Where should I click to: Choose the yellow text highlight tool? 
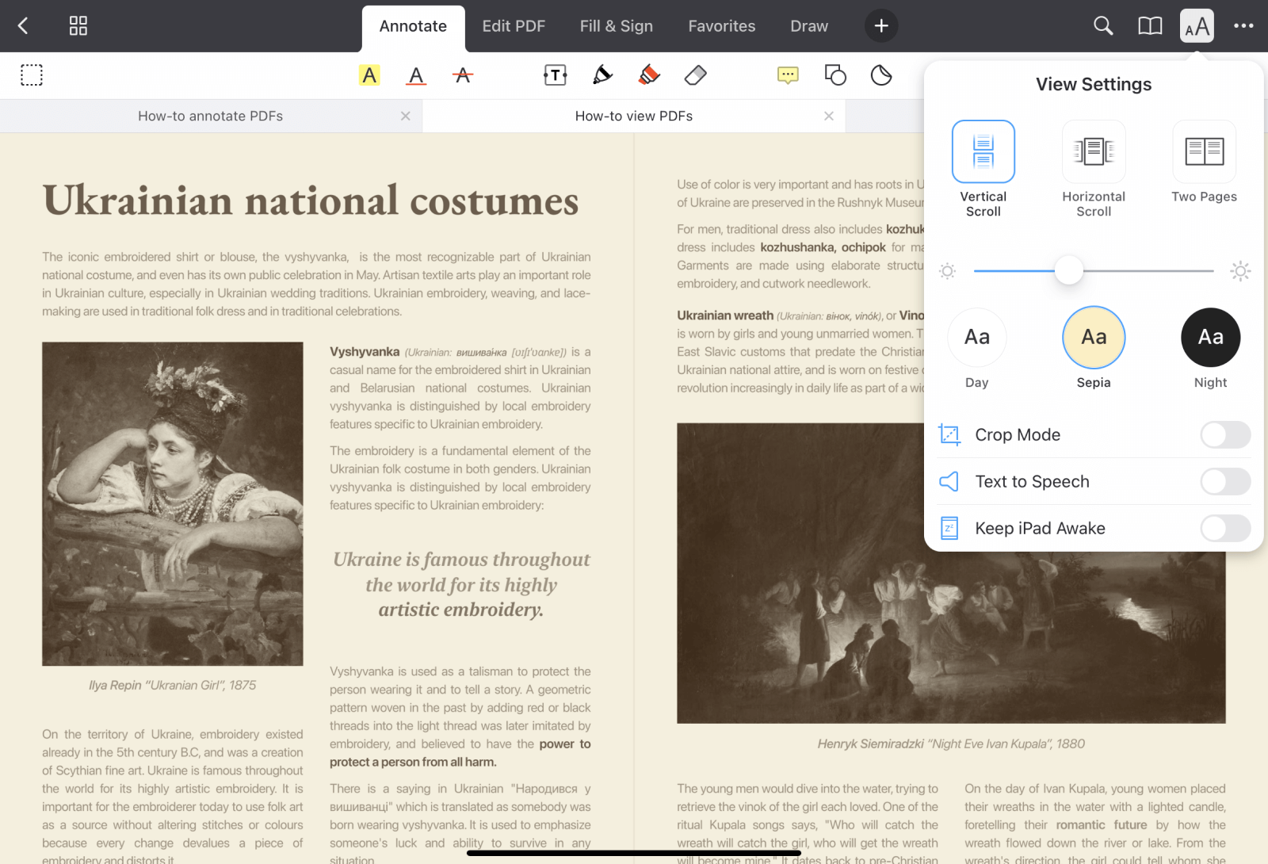[x=369, y=75]
